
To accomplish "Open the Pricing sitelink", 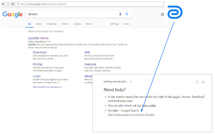I will (37, 64).
